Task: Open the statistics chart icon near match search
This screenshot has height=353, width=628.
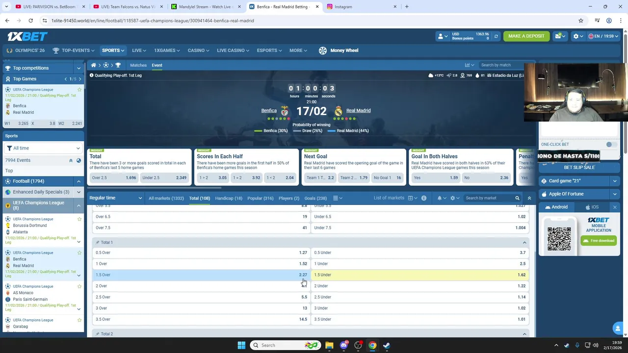Action: click(x=468, y=65)
